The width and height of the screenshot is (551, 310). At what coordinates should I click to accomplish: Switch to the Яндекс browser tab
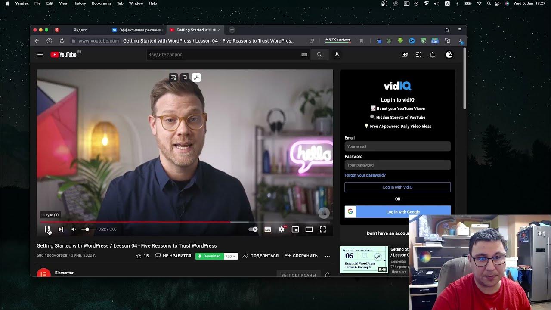pos(80,30)
